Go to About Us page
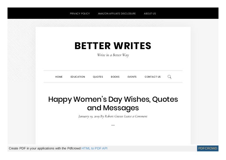Viewport: 226px width, 160px height. pyautogui.click(x=150, y=14)
